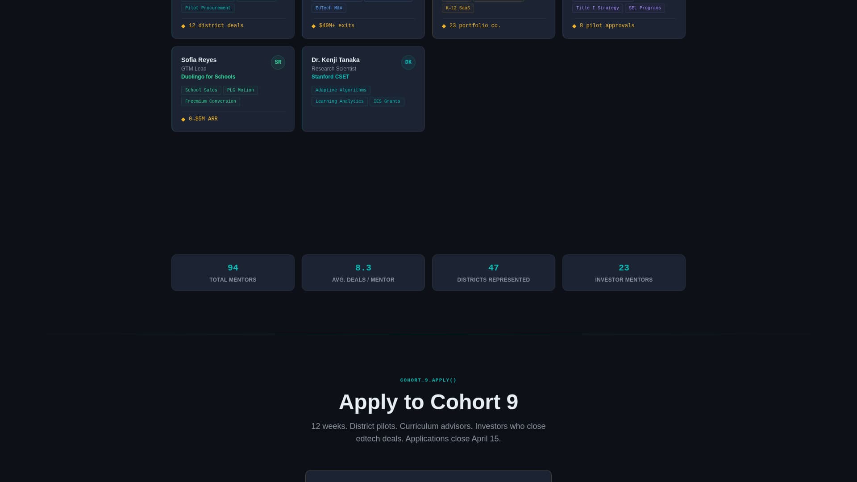Image resolution: width=857 pixels, height=482 pixels.
Task: Click the COHORT_9.APPLY() label
Action: click(x=428, y=380)
